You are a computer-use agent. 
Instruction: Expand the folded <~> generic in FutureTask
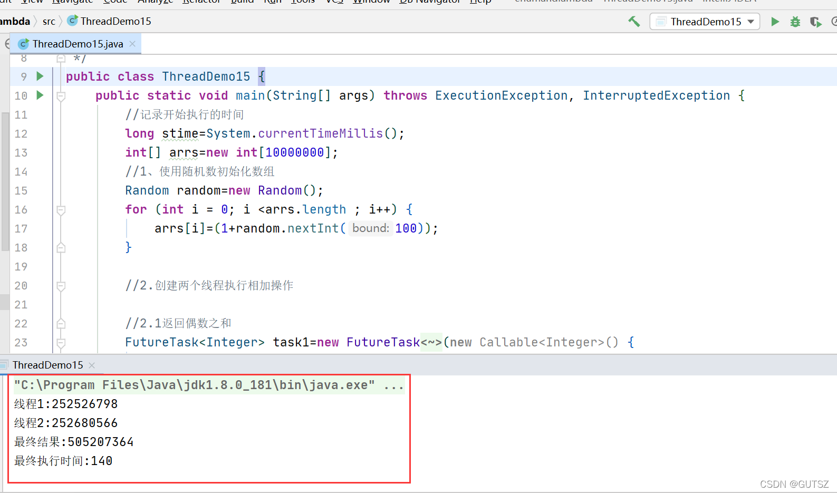[x=431, y=342]
